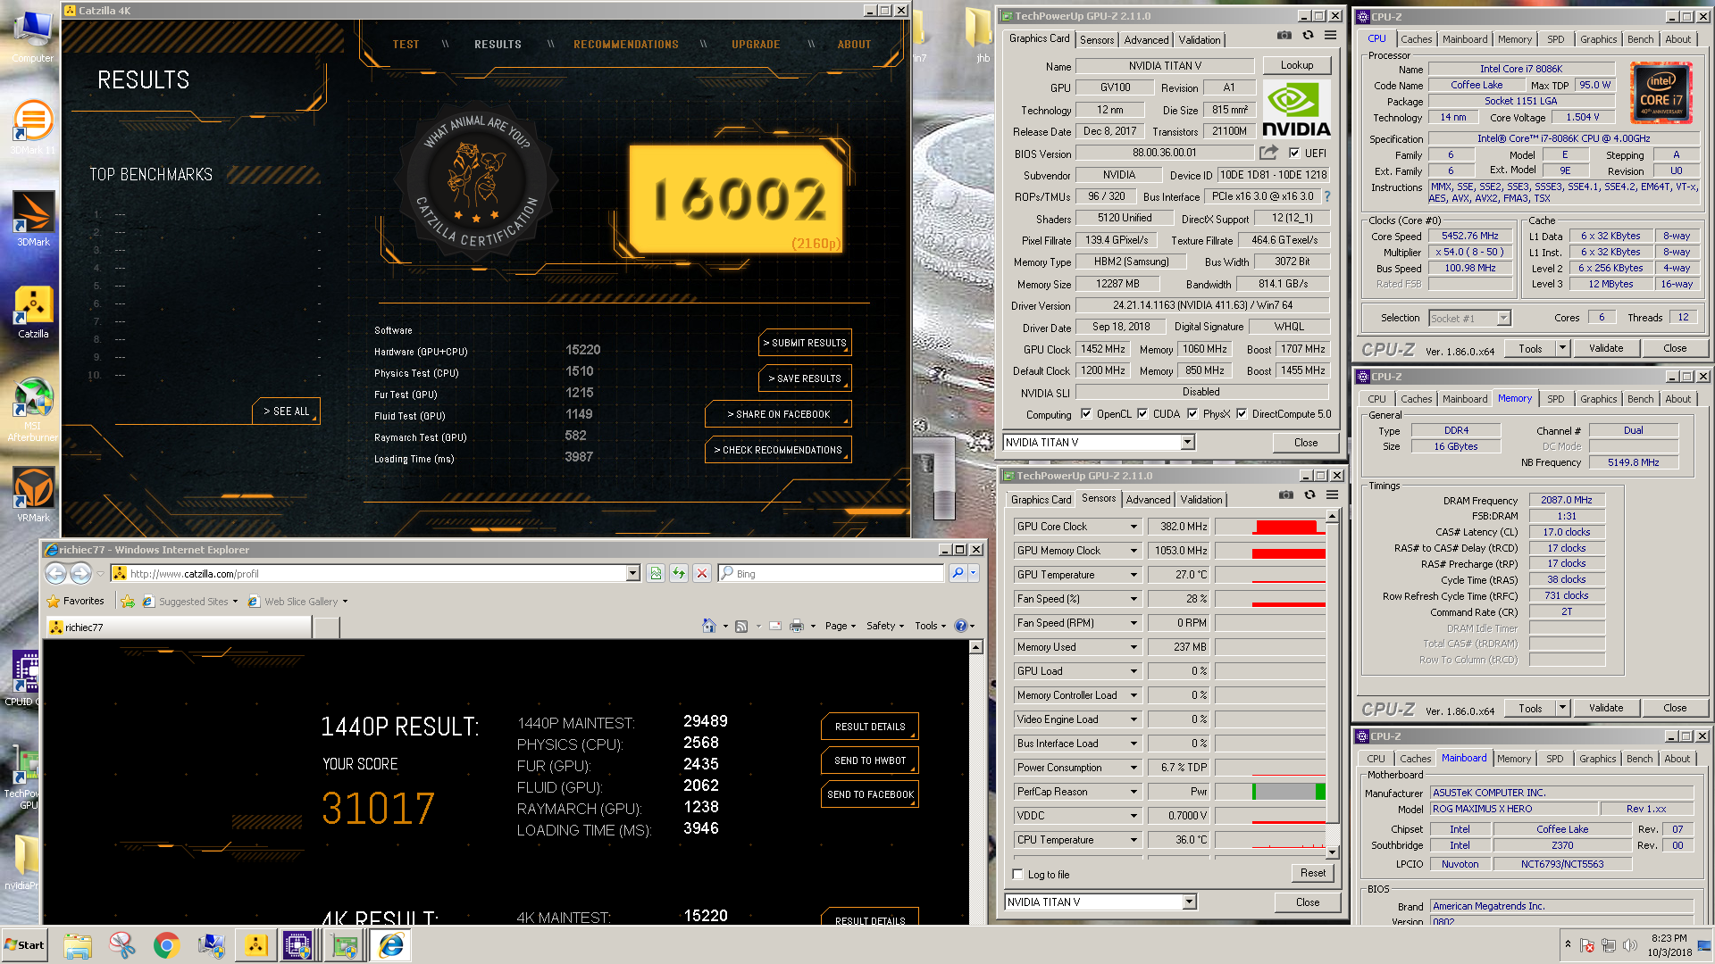The image size is (1715, 964).
Task: Click the screenshot camera icon in top GPU-Z window
Action: click(1284, 36)
